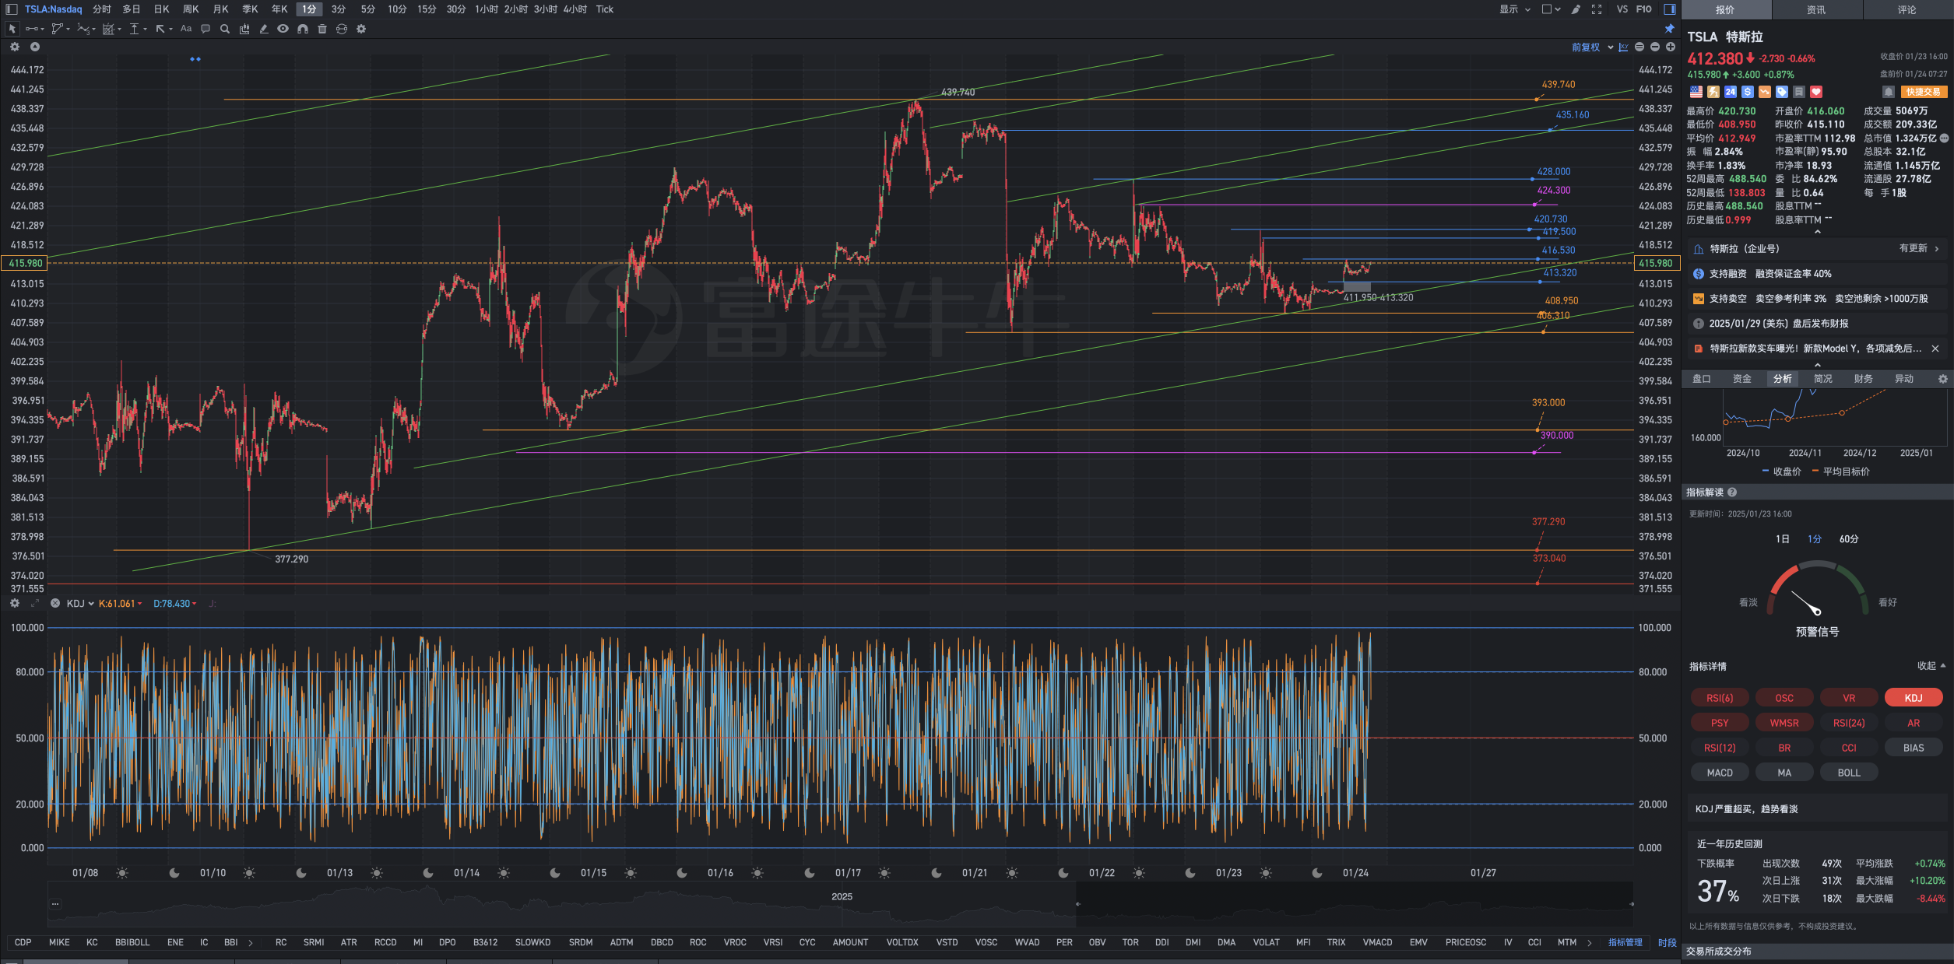Switch chart period to 5分
1954x964 pixels.
[368, 9]
